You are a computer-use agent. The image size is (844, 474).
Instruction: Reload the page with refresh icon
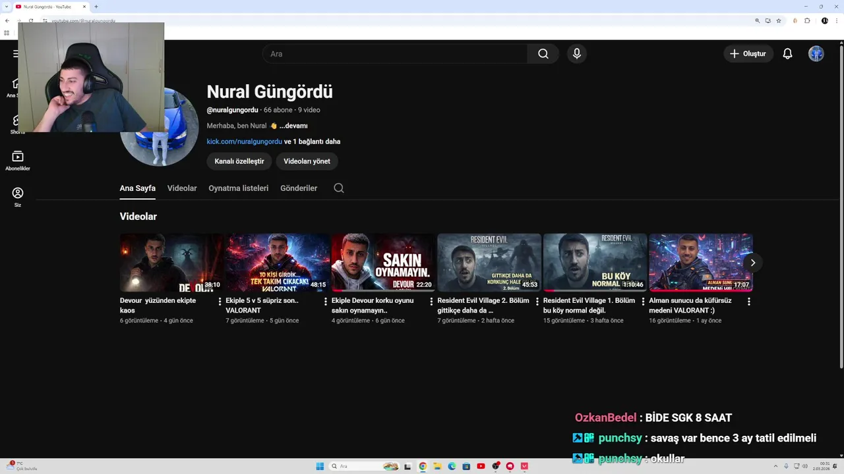(31, 21)
